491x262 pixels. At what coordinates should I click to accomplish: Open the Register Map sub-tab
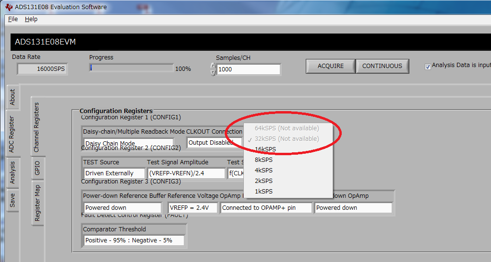(37, 203)
